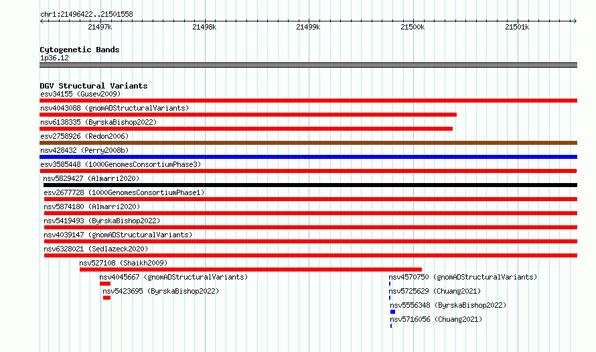Click nsv5423695 (ByrskaBishop2022) label
Screen dimensions: 596x352
click(161, 291)
